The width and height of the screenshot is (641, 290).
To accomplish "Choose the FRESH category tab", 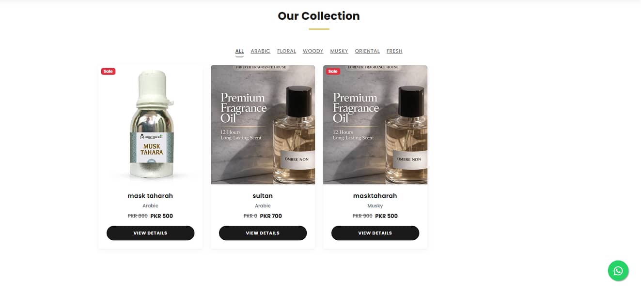I will tap(394, 51).
